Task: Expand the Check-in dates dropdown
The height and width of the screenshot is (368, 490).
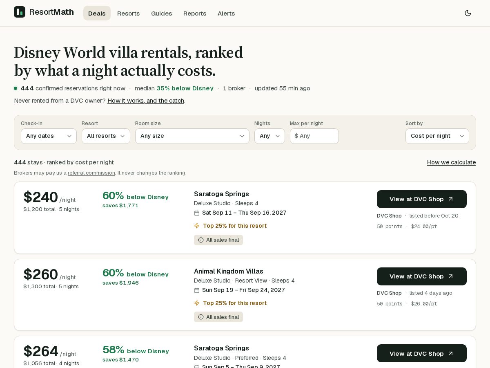Action: [x=49, y=136]
